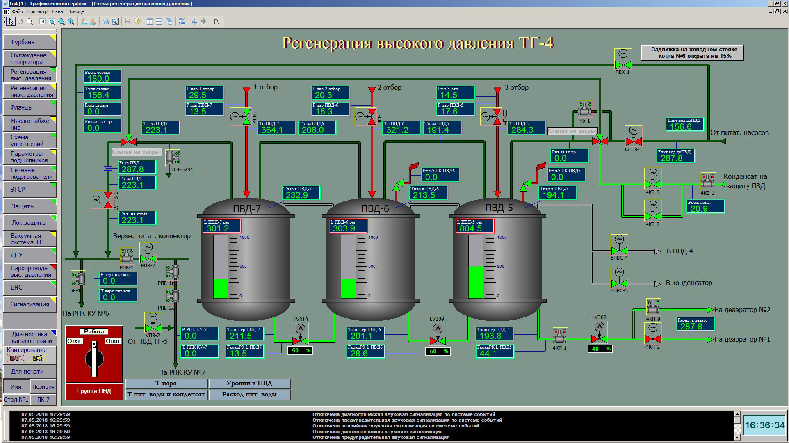Open help with the question mark icon

point(137,21)
